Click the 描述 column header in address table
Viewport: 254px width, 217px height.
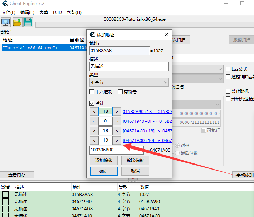coord(43,187)
